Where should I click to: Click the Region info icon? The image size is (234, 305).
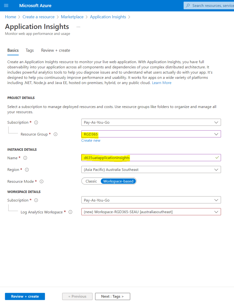pos(27,170)
